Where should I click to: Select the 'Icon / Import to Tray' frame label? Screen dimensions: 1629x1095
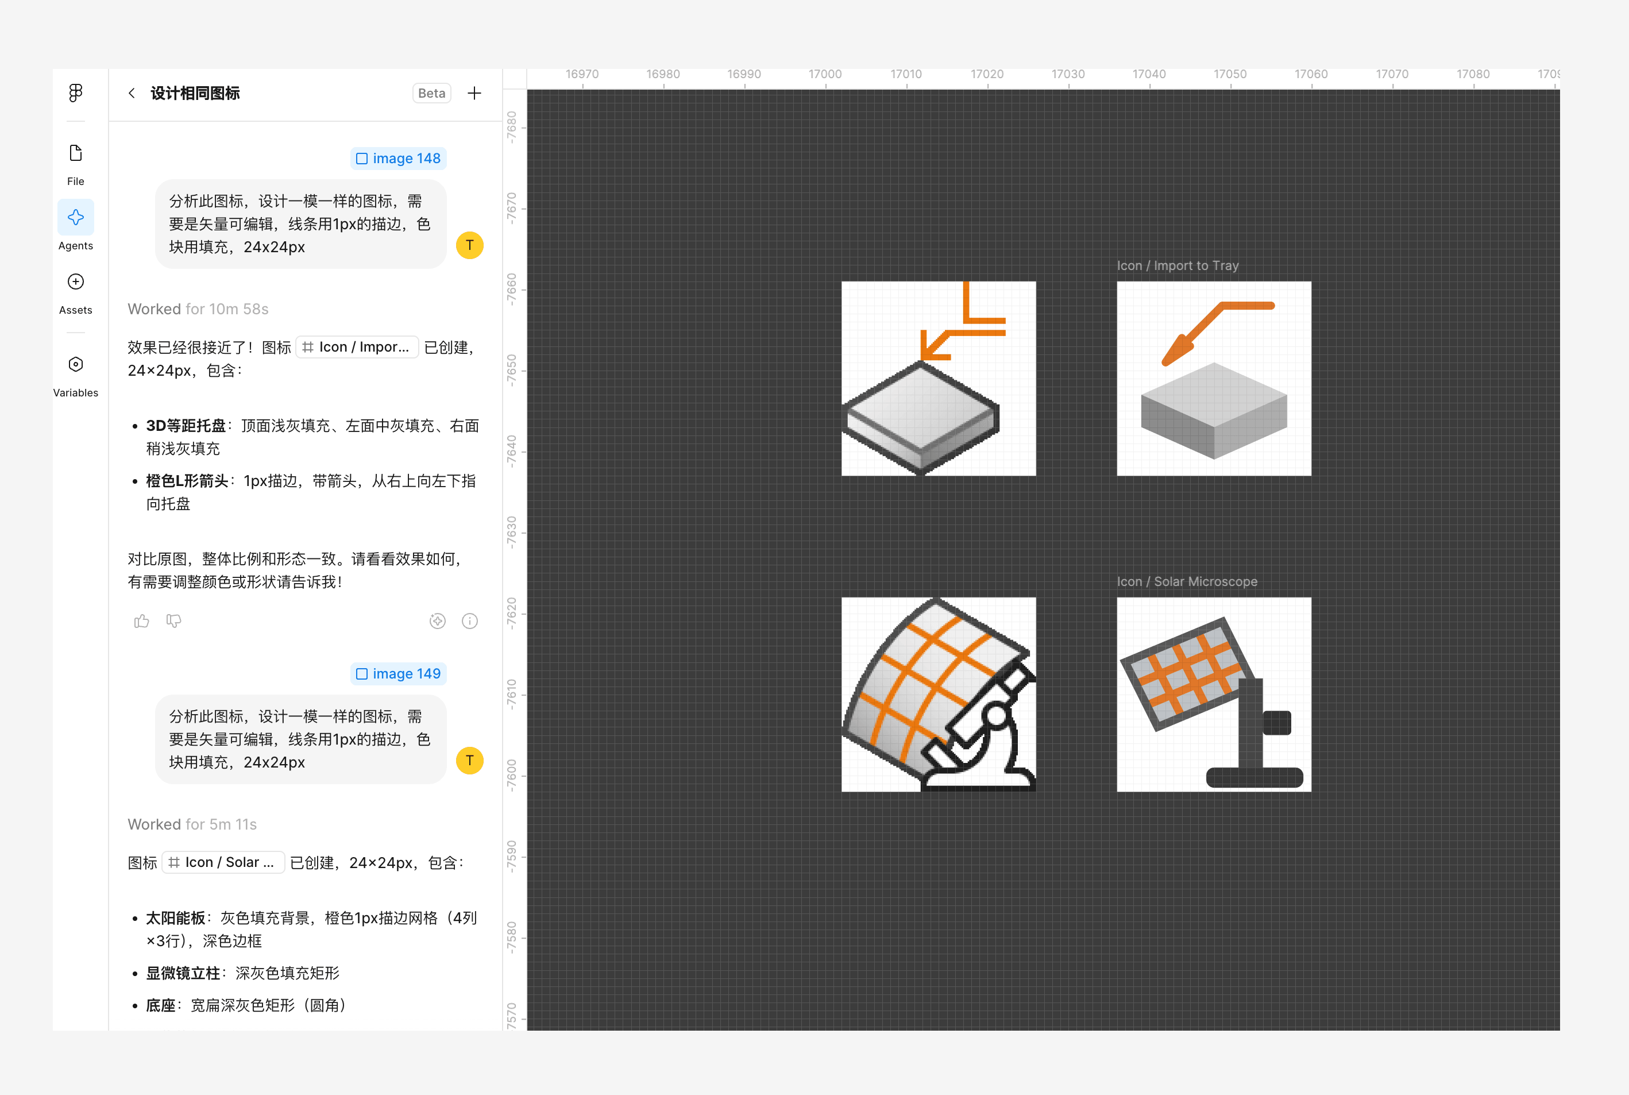click(x=1178, y=265)
